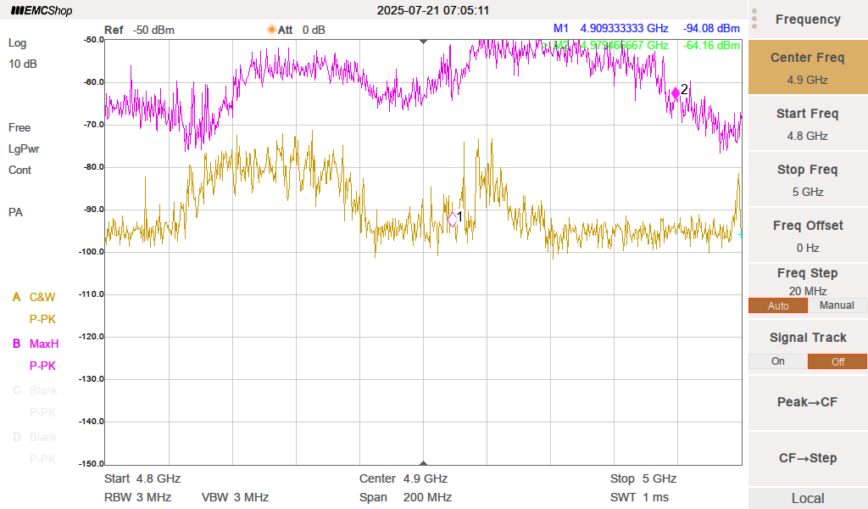Viewport: 868px width, 509px height.
Task: Open the Stop Freq 5 GHz setting
Action: pyautogui.click(x=807, y=180)
